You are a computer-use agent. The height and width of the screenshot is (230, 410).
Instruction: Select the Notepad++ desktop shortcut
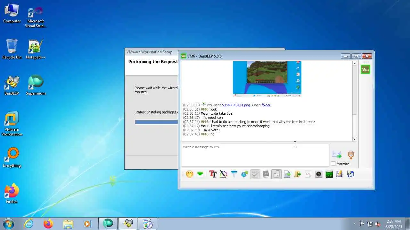36,49
